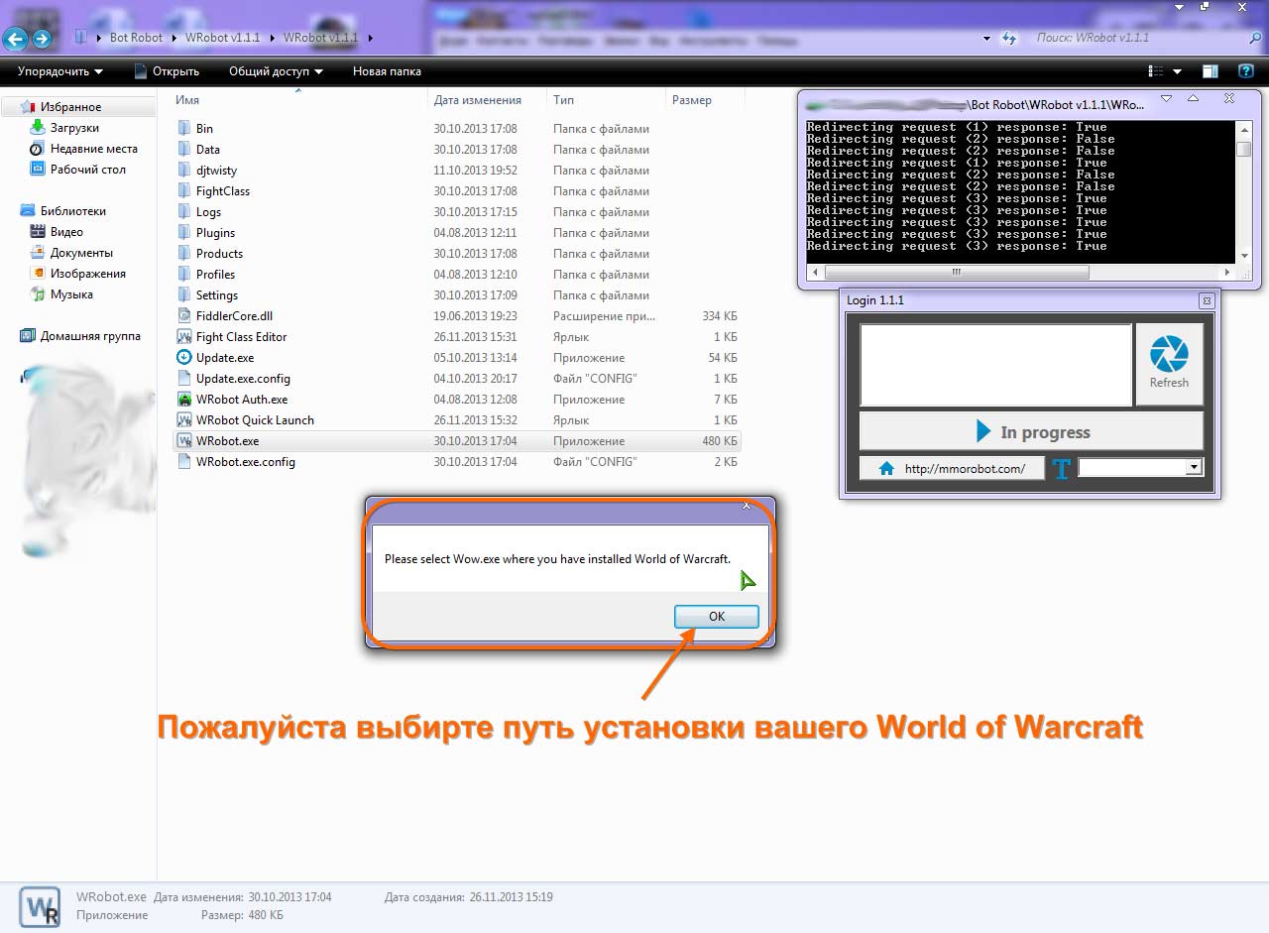Select the WRobot.exe.config file icon
The width and height of the screenshot is (1269, 933).
pos(184,461)
